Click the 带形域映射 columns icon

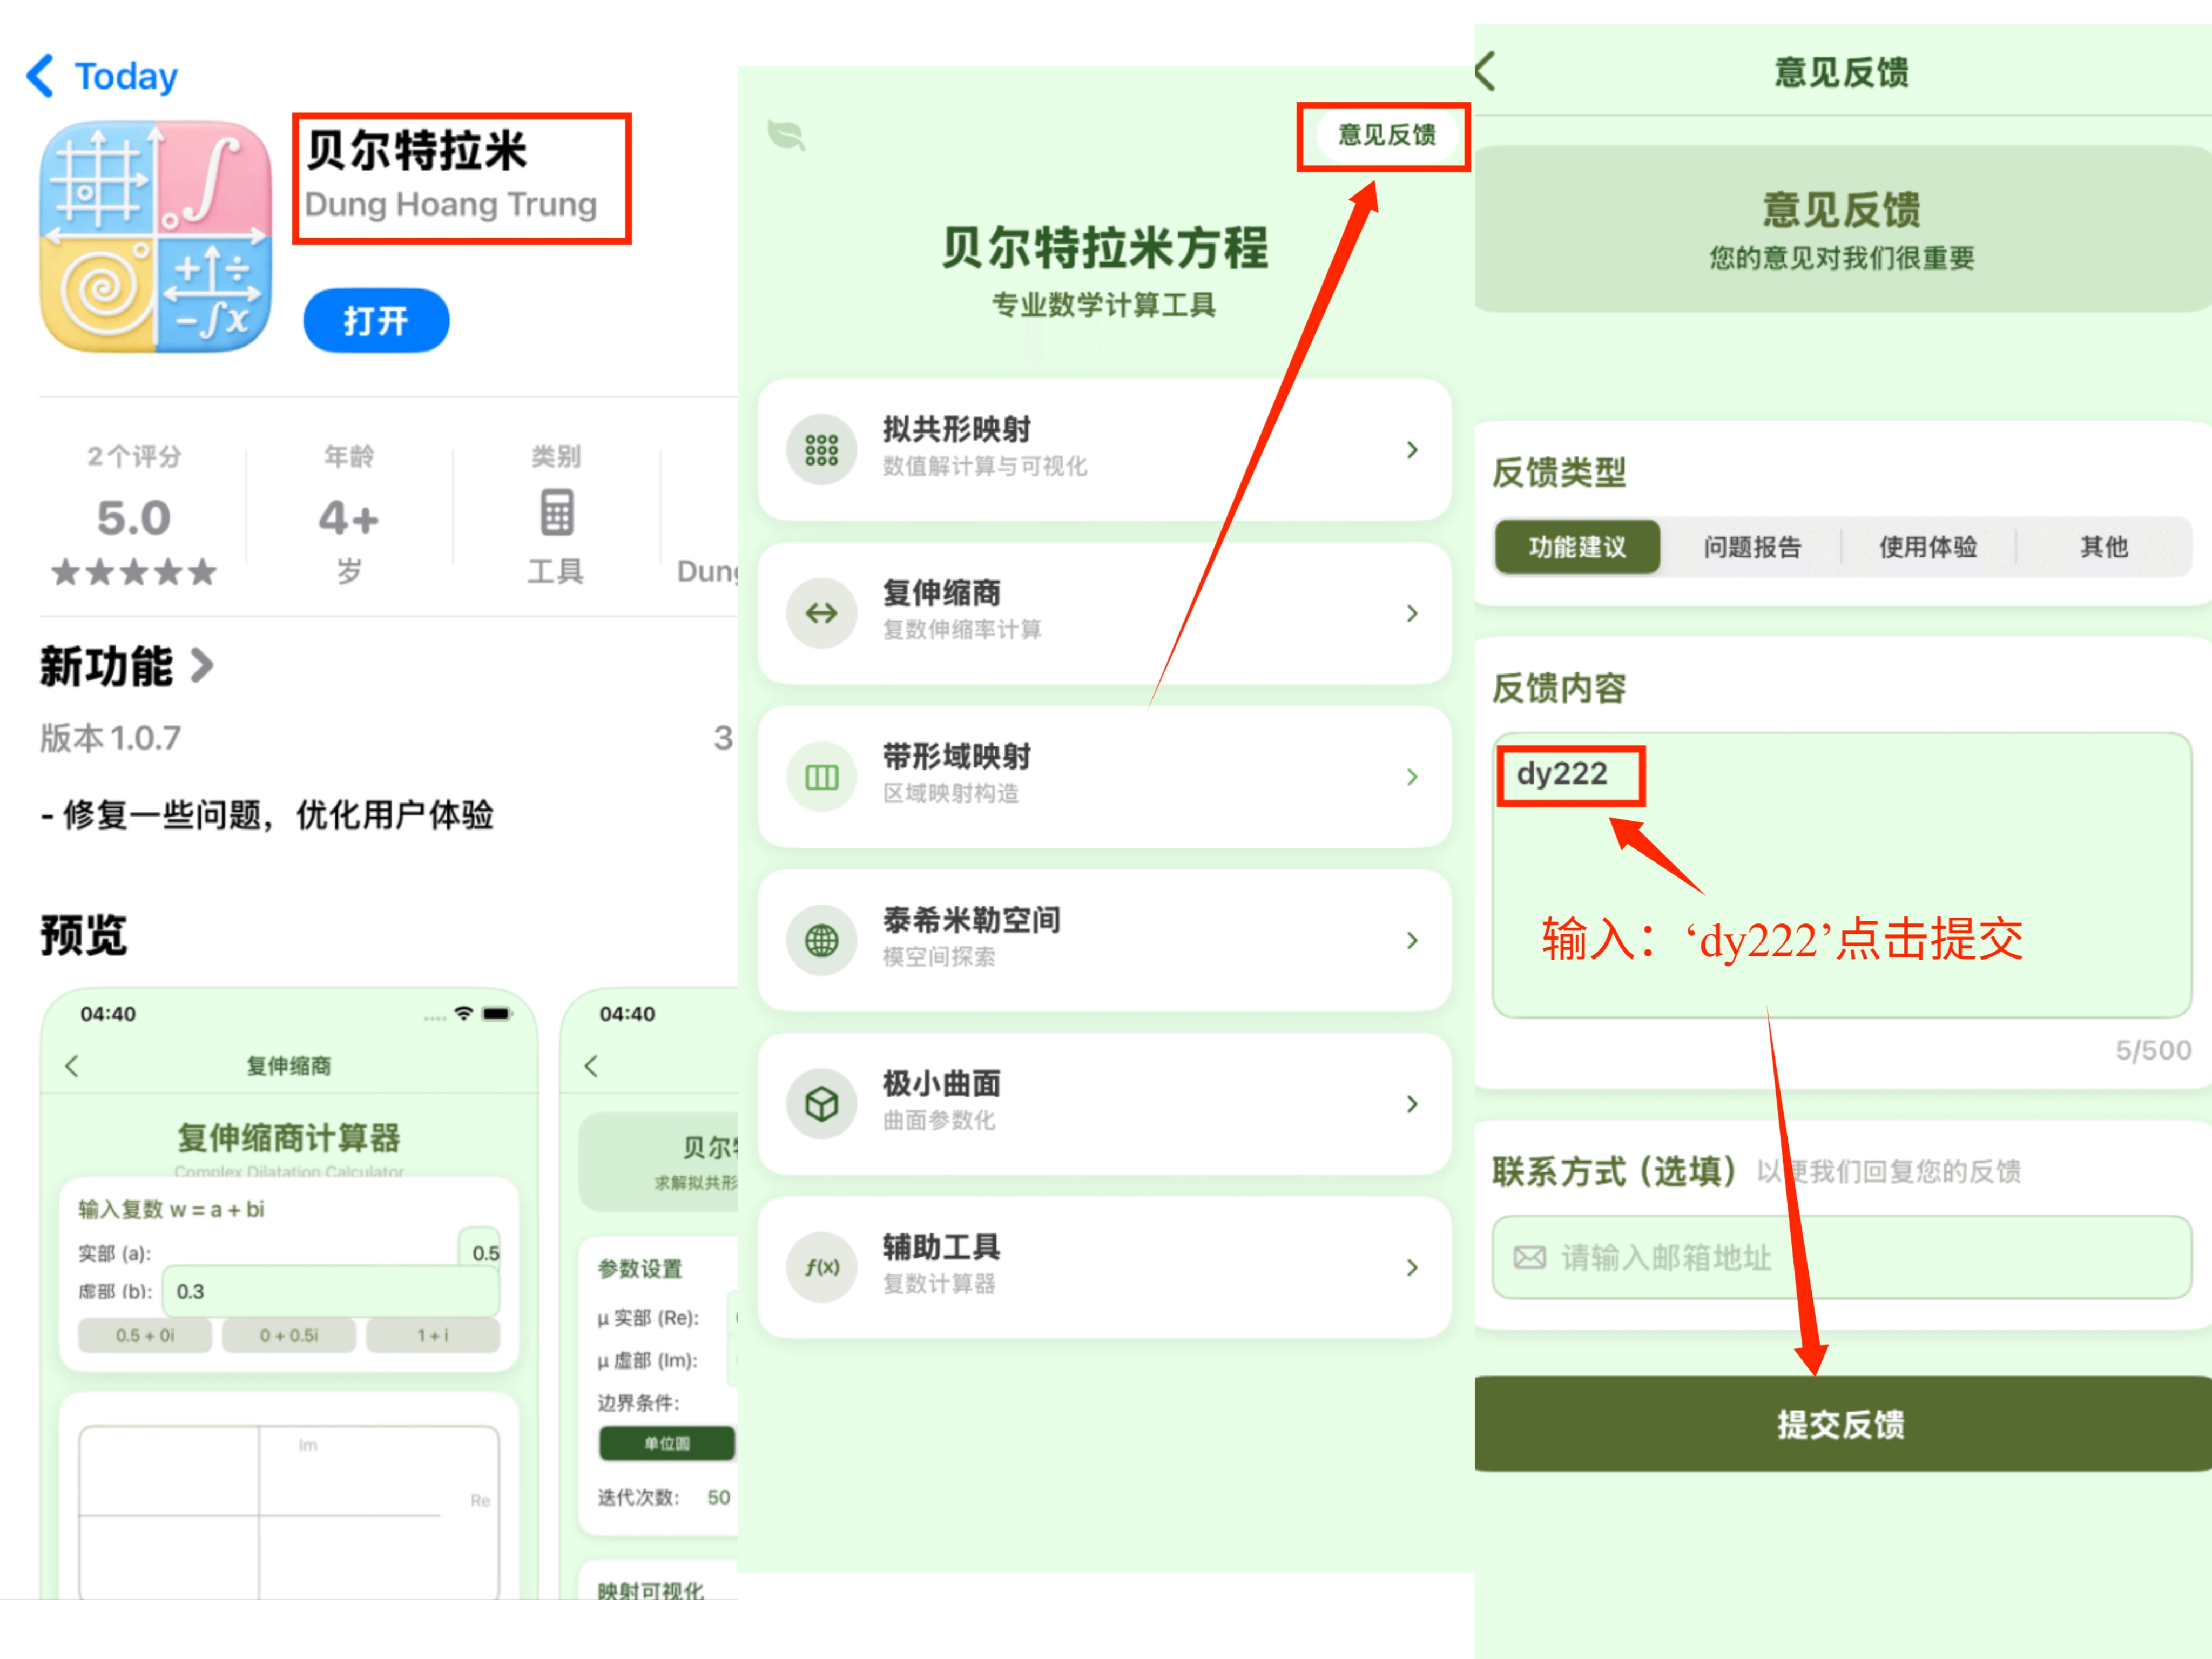821,777
